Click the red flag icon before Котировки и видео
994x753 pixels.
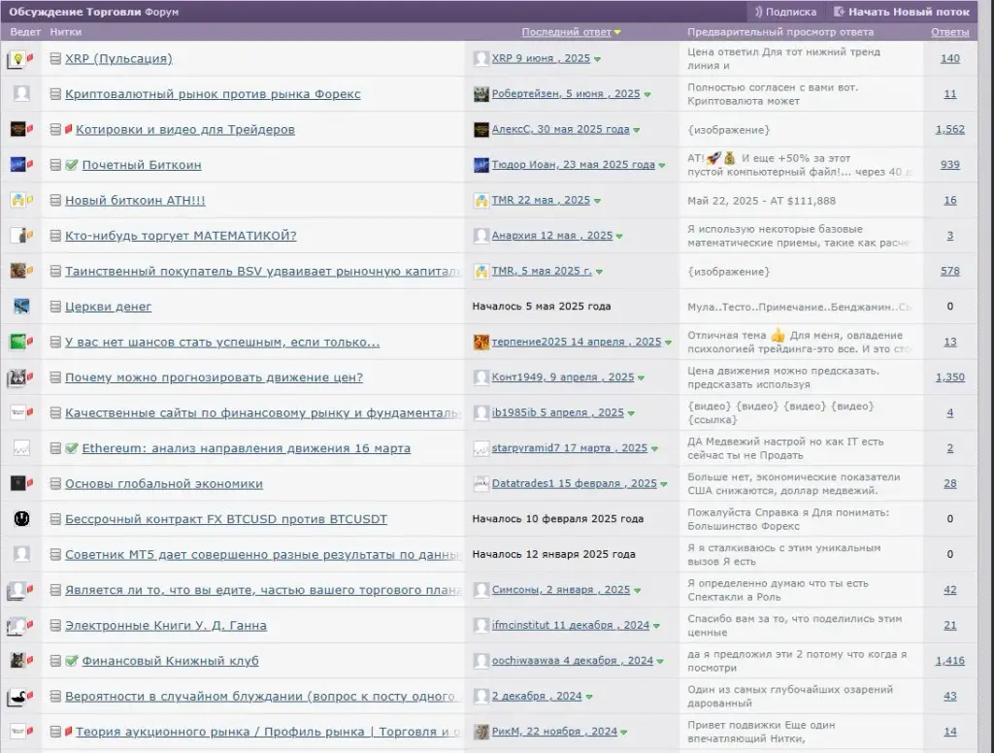pyautogui.click(x=69, y=129)
